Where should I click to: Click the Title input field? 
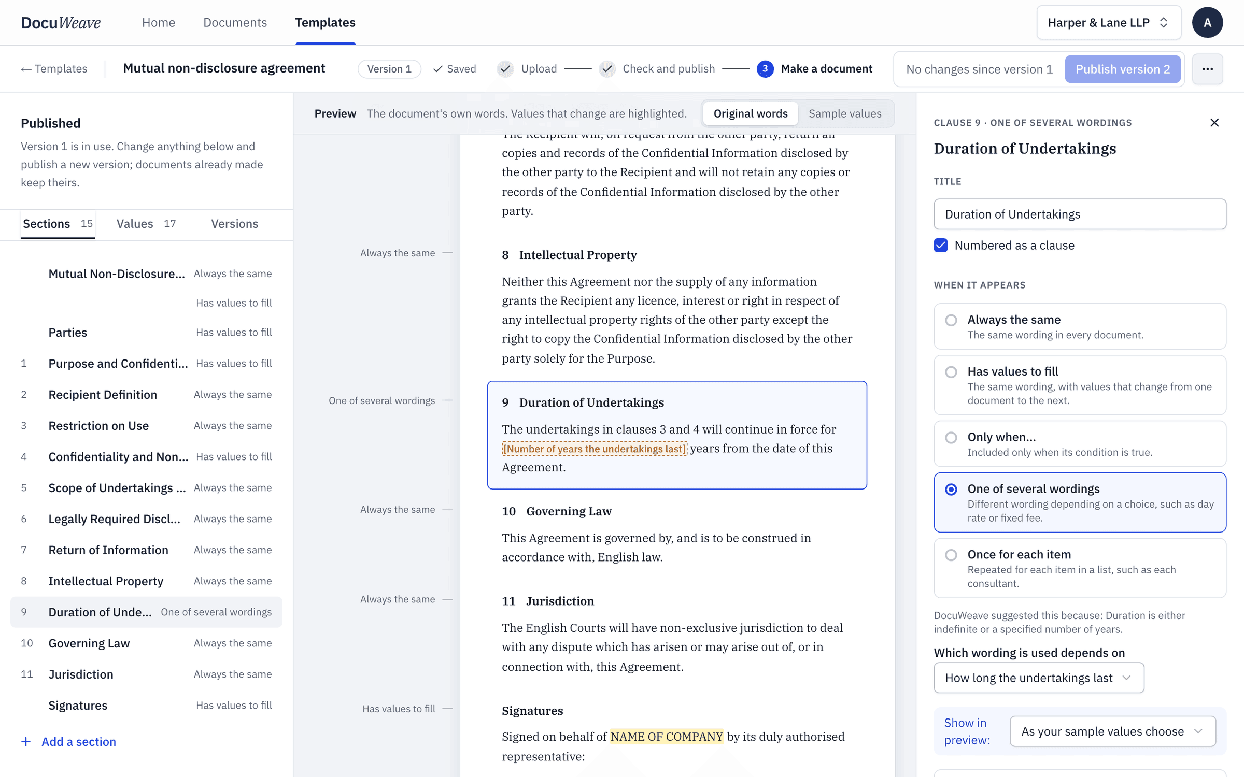pyautogui.click(x=1080, y=214)
